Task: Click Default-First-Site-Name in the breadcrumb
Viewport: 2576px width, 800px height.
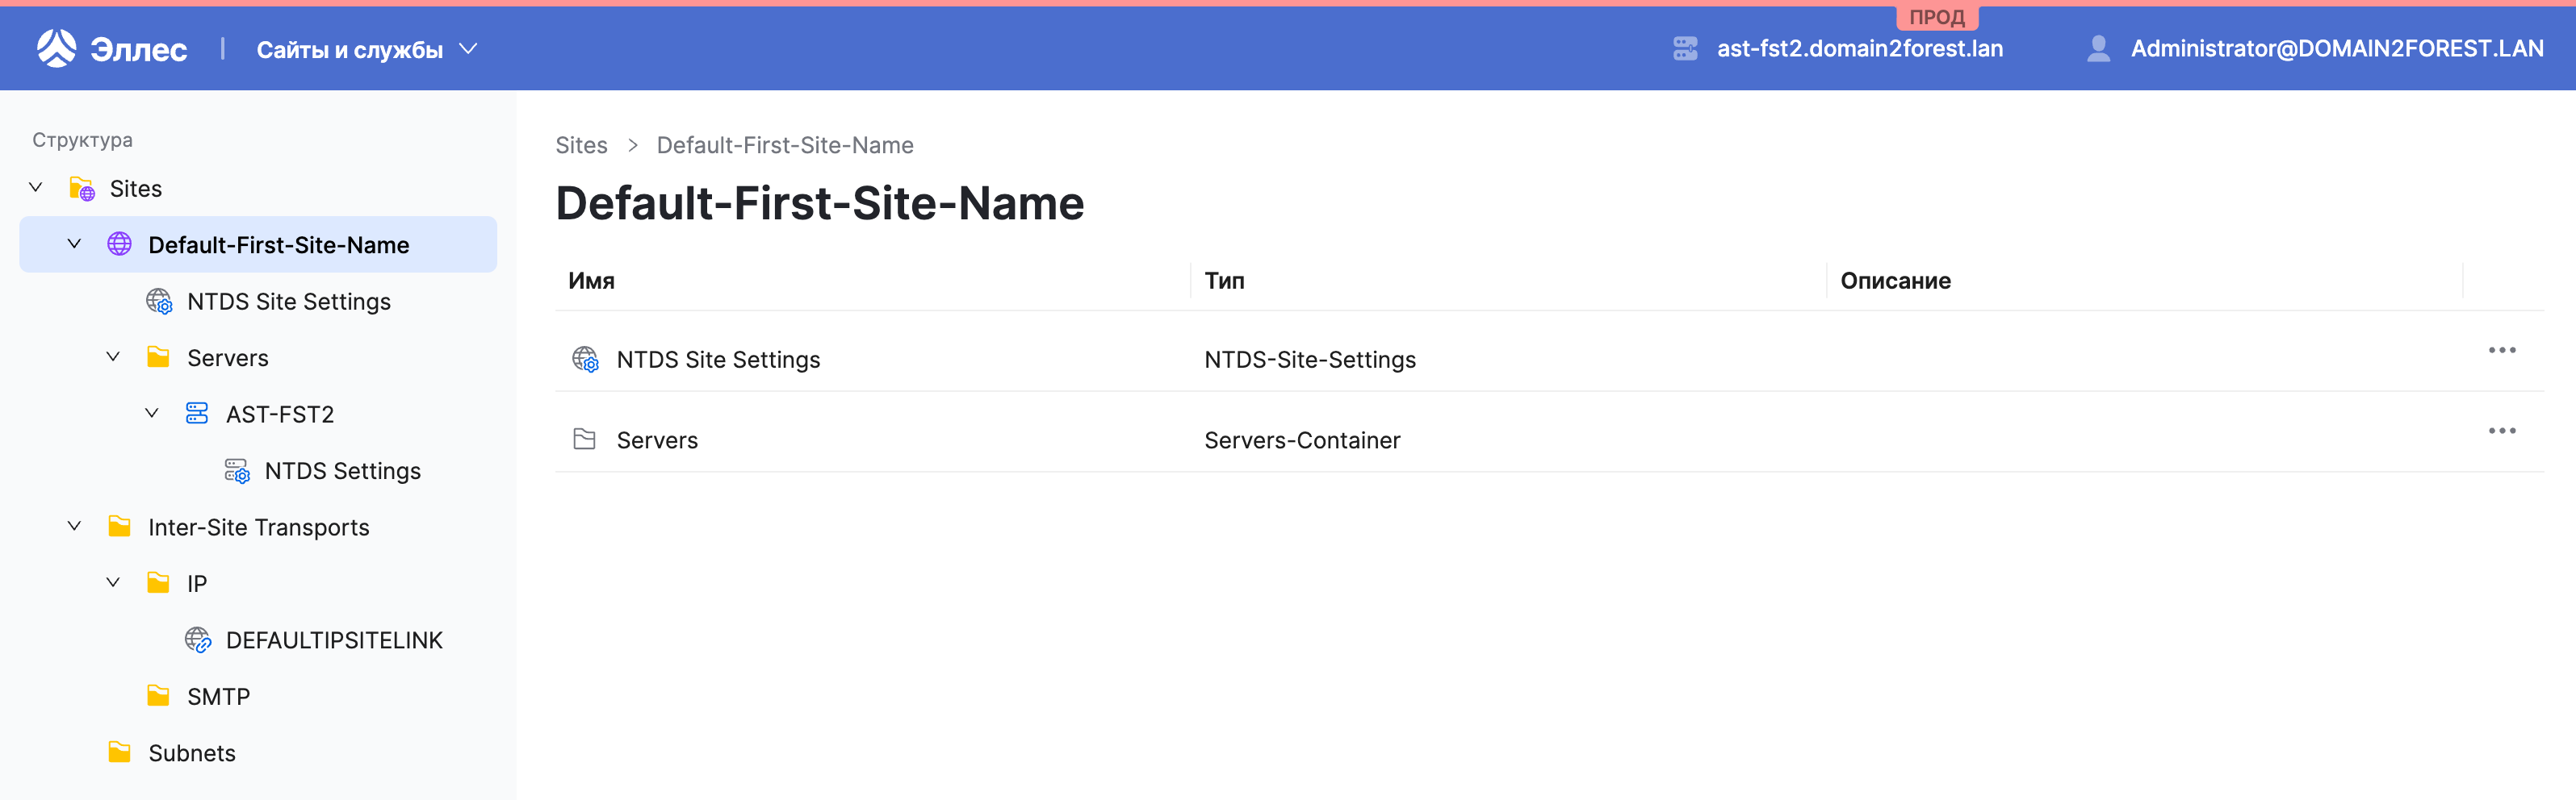Action: [x=784, y=145]
